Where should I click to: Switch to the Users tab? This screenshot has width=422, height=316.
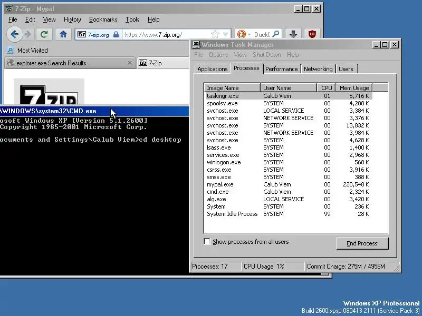tap(346, 69)
